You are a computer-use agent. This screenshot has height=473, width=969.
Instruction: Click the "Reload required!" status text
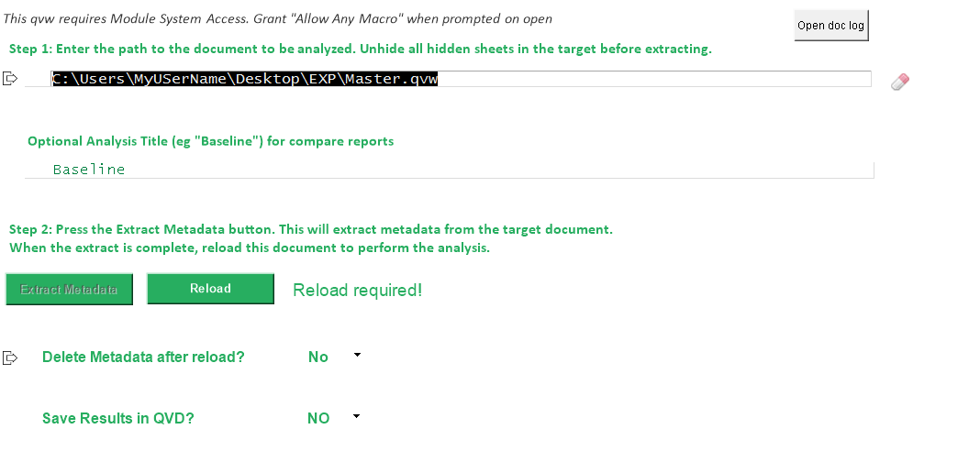click(358, 291)
